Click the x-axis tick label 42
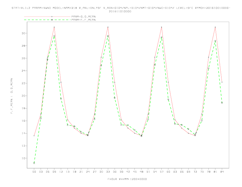 (128, 172)
